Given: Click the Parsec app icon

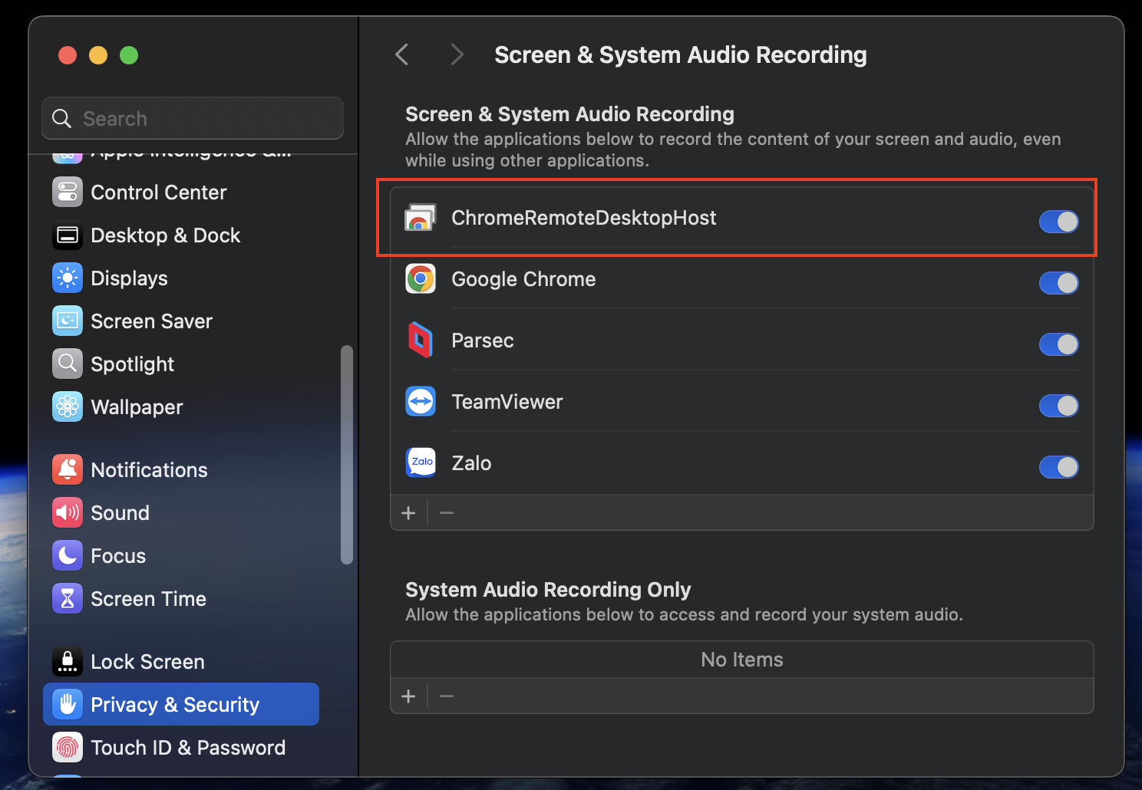Looking at the screenshot, I should [421, 341].
